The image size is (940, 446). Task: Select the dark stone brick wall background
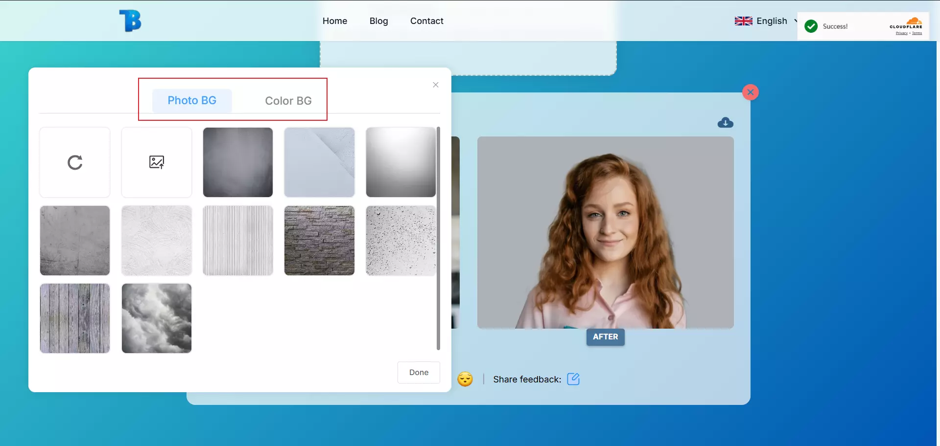tap(320, 241)
